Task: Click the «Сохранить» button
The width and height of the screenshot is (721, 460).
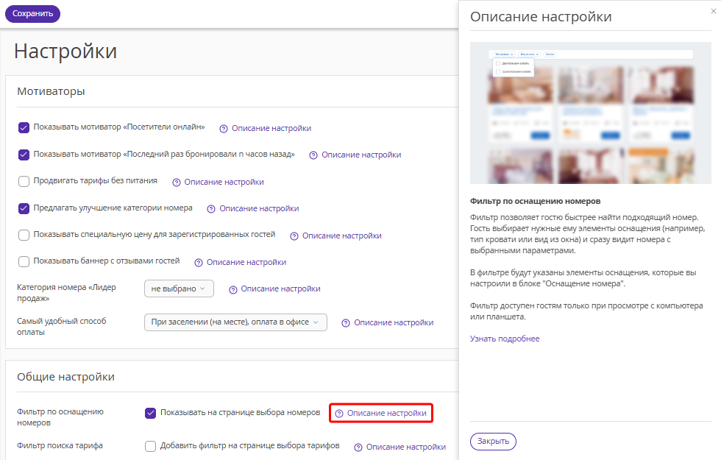Action: 32,14
